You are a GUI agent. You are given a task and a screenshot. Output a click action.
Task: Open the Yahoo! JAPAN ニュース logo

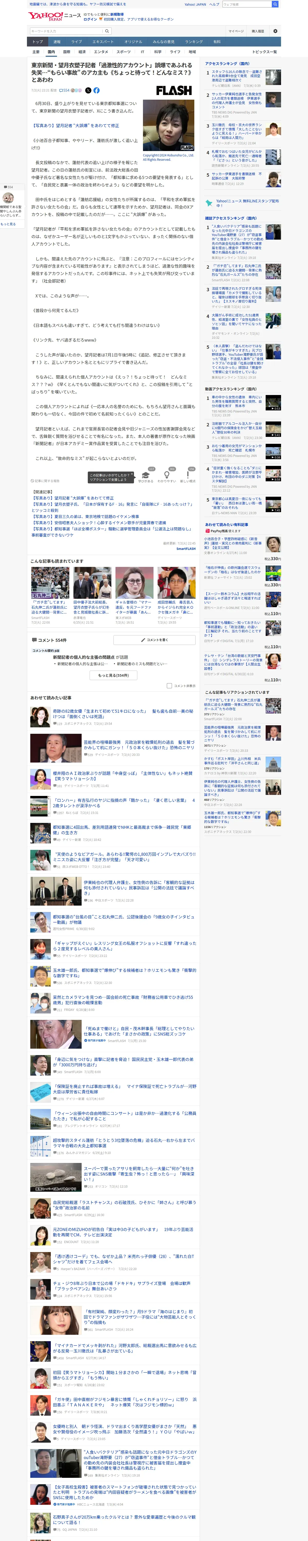pos(54,16)
